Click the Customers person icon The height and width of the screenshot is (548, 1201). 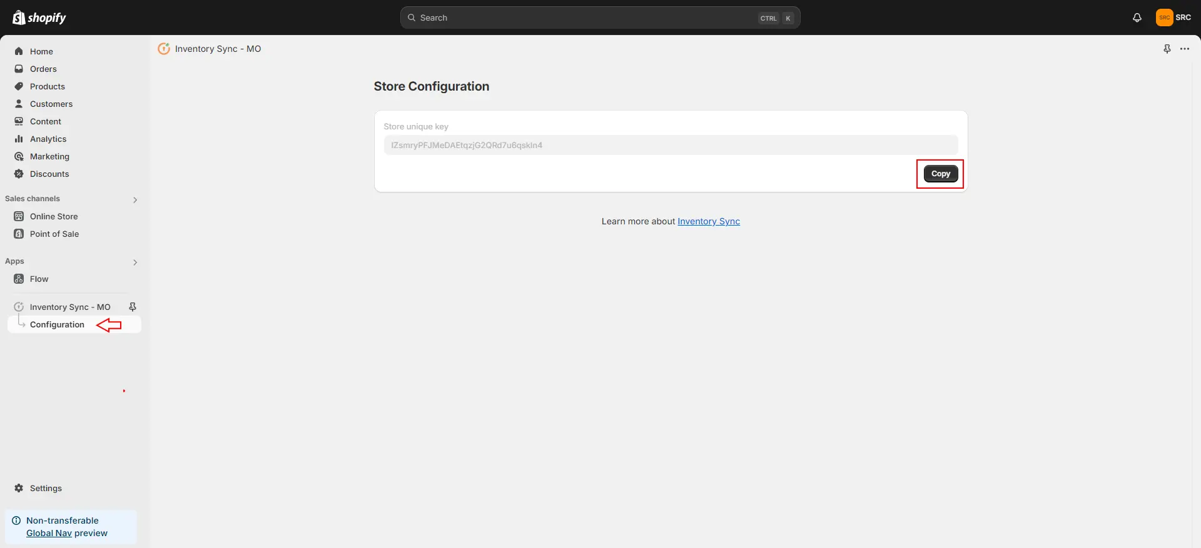(19, 104)
